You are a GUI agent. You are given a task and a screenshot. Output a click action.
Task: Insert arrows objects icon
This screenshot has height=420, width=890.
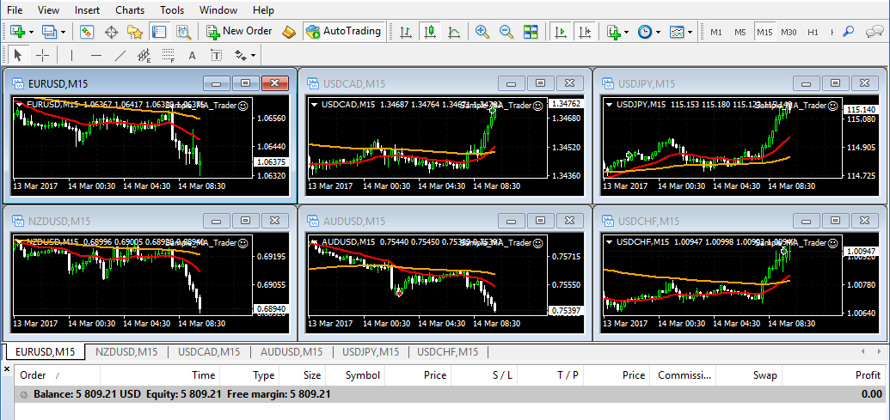tap(241, 55)
